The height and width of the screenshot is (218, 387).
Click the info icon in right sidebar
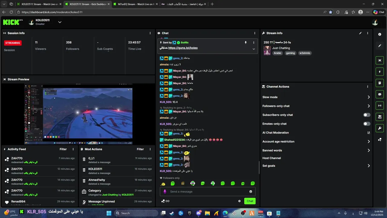point(380,34)
